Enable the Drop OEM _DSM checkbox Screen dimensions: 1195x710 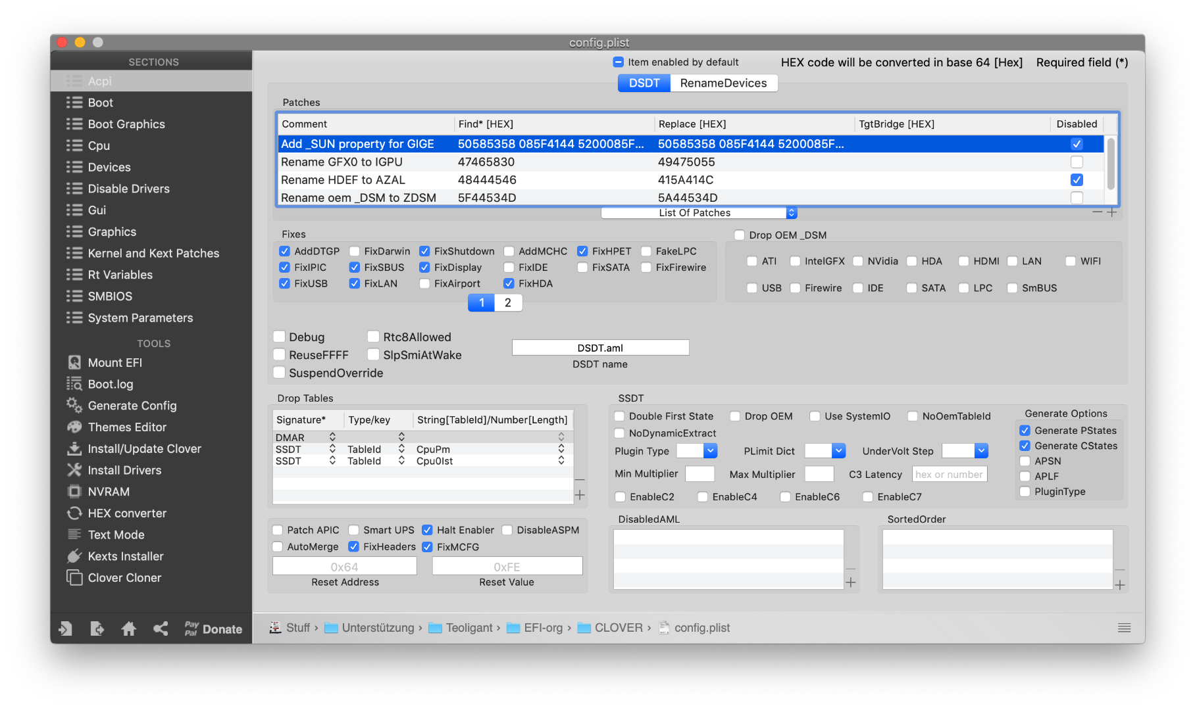[740, 235]
